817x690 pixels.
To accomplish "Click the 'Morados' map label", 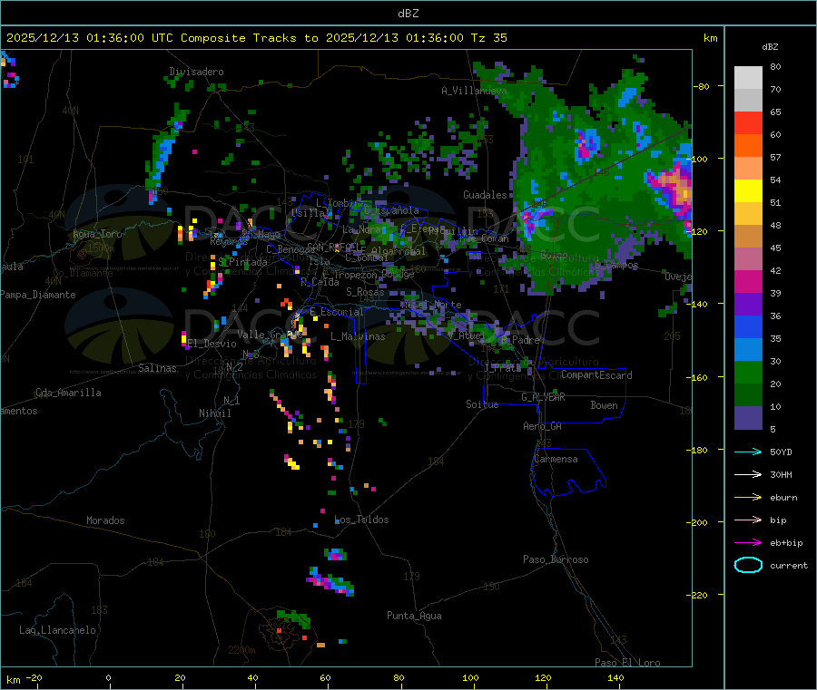I will click(105, 520).
